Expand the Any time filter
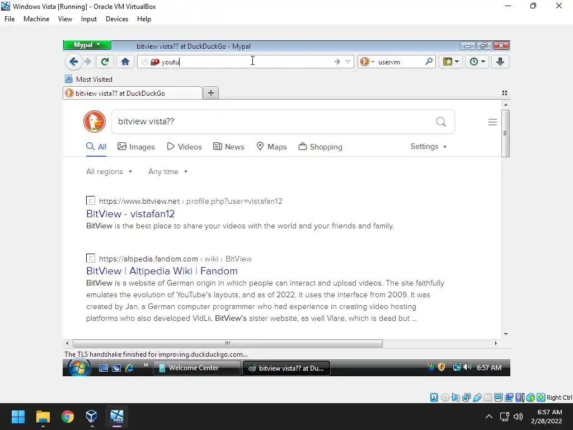This screenshot has width=573, height=430. click(168, 171)
